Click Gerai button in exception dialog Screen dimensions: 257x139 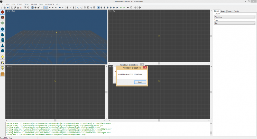140,82
